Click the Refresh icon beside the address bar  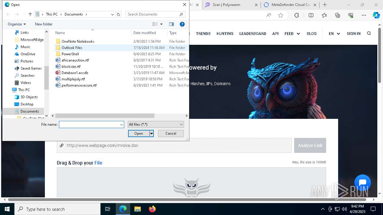click(118, 14)
